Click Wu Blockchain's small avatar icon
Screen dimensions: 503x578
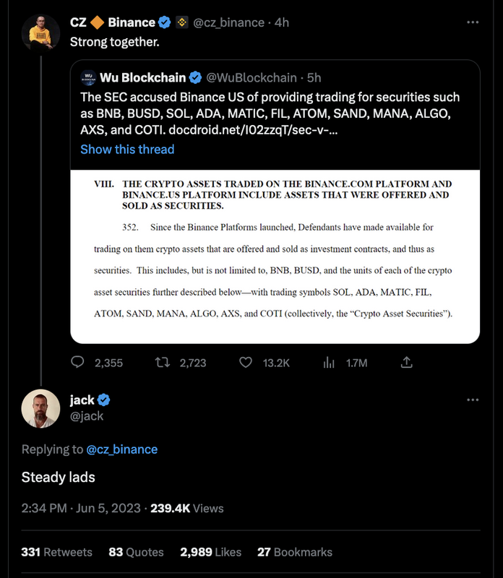(x=90, y=77)
